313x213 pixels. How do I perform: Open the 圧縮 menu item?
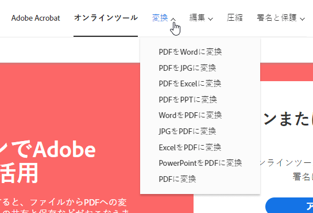click(x=235, y=18)
